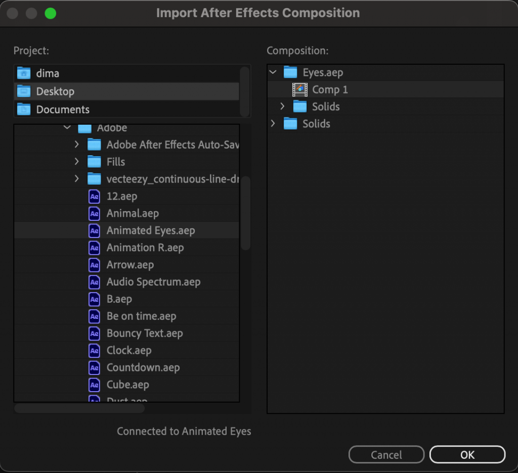Click the Bouncy Text.aep project icon
The image size is (518, 473).
[94, 334]
